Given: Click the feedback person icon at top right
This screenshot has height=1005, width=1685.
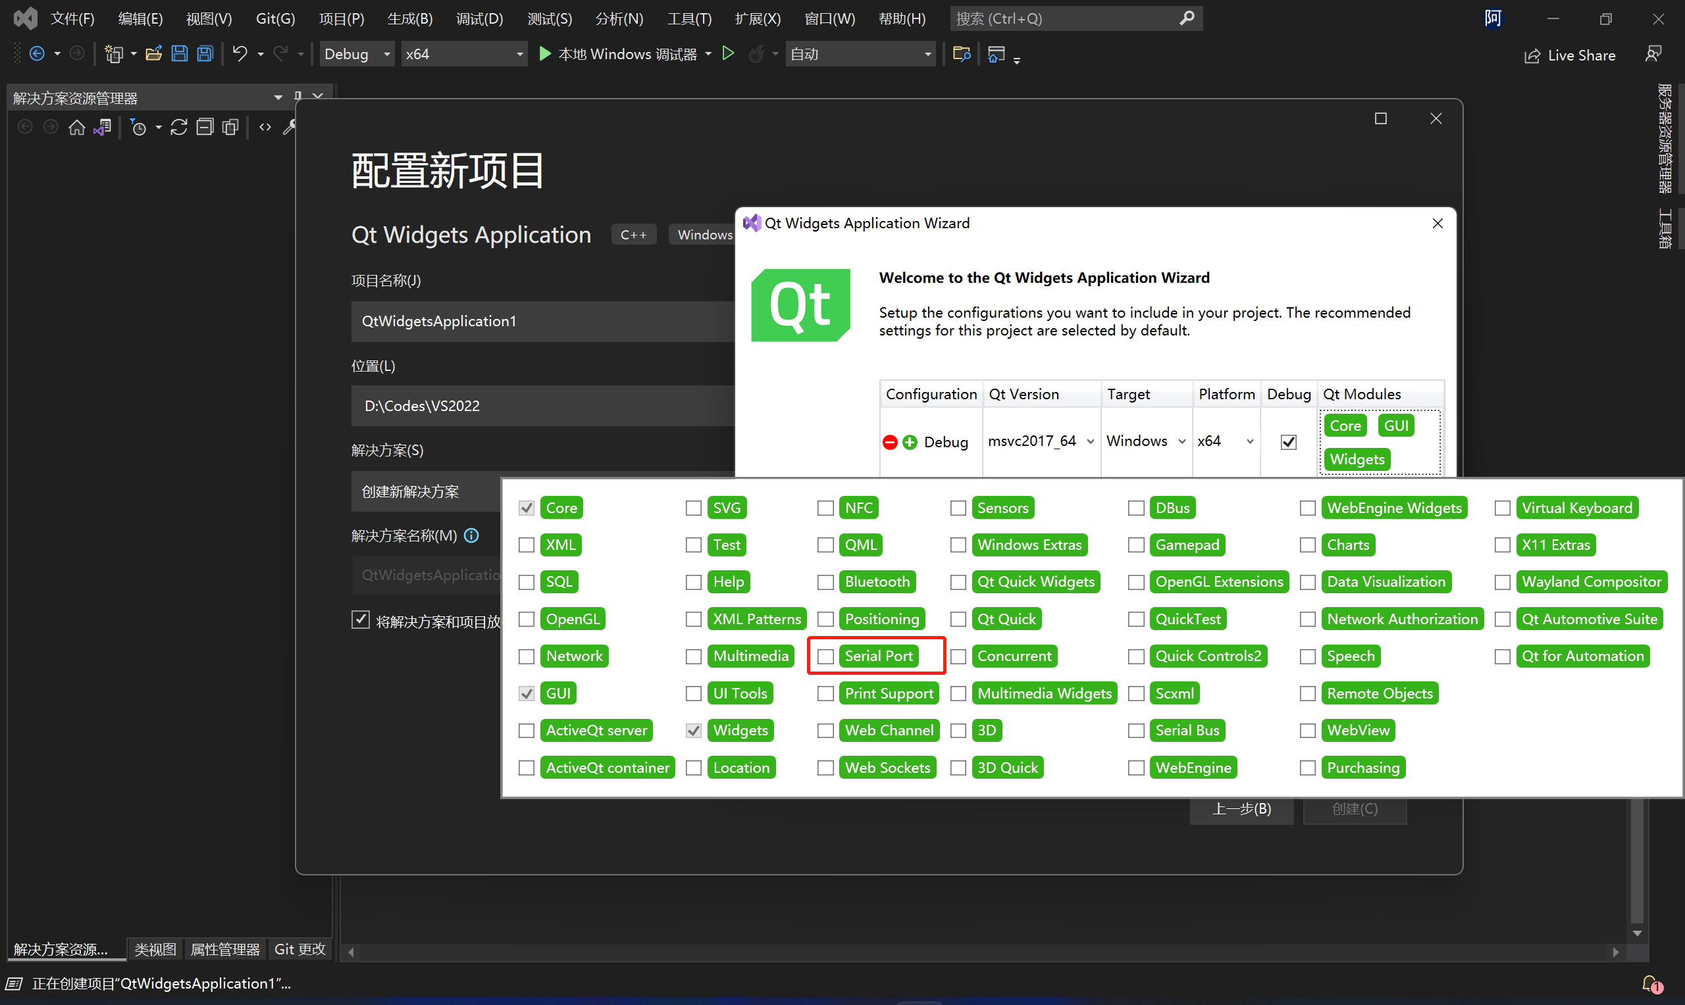Looking at the screenshot, I should click(1653, 54).
